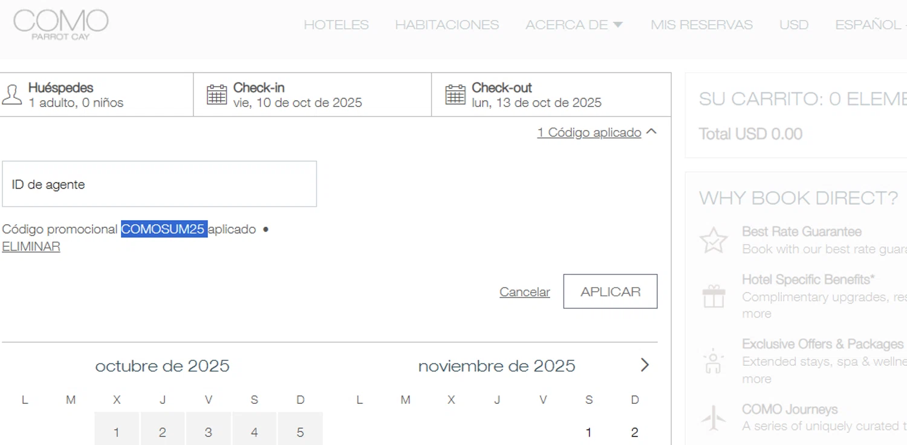The image size is (907, 445).
Task: Open the HOTELES menu item
Action: tap(336, 25)
